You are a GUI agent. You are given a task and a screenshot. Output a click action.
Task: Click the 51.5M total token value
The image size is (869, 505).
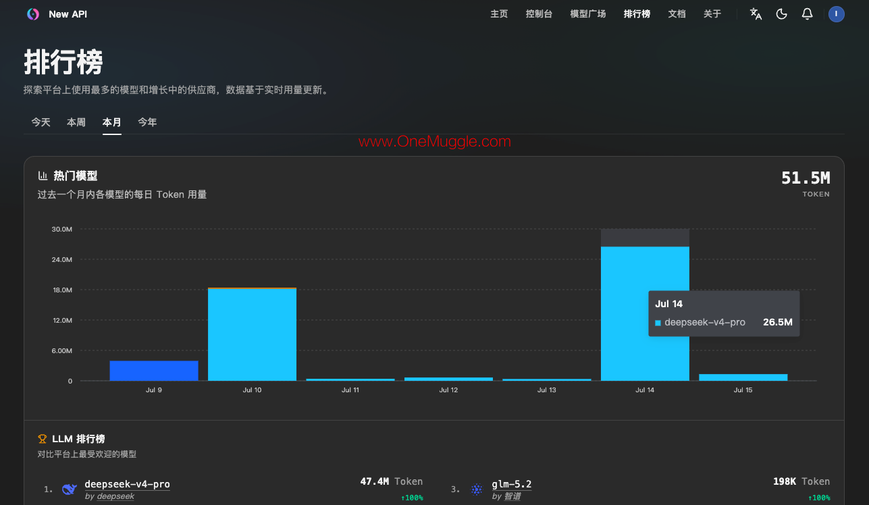(806, 178)
